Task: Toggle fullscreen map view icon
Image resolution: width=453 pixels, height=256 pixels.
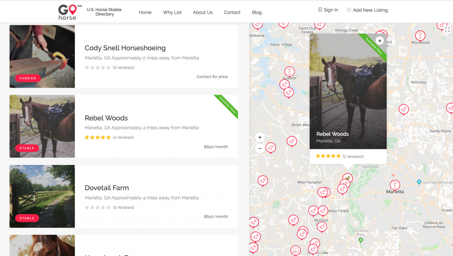Action: (447, 30)
